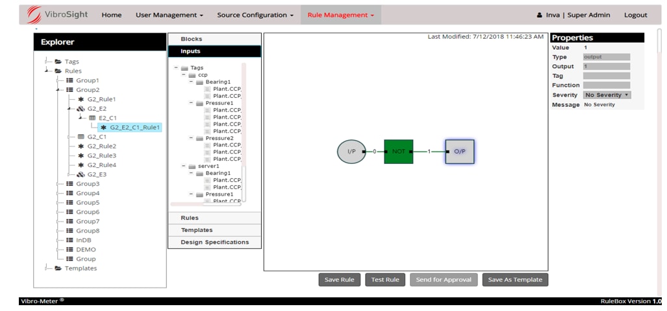Select the green NOT block
667x311 pixels.
click(398, 151)
